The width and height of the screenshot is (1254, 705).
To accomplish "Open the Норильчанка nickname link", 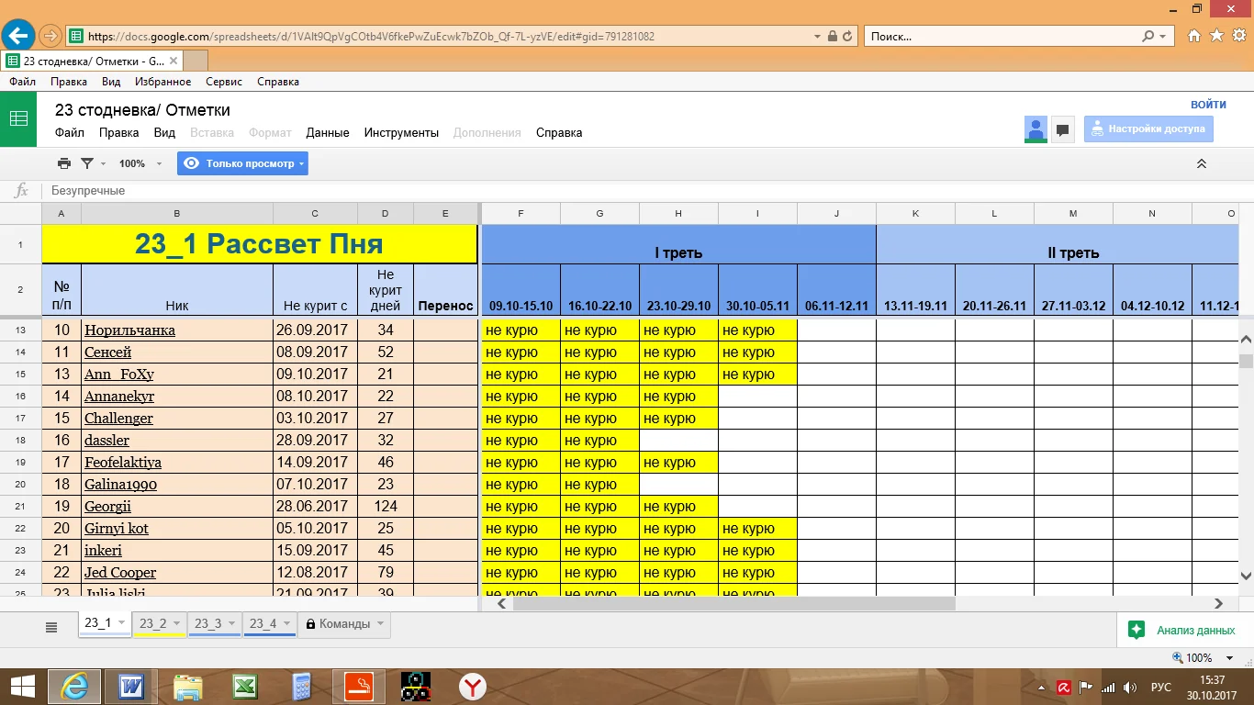I will coord(129,330).
